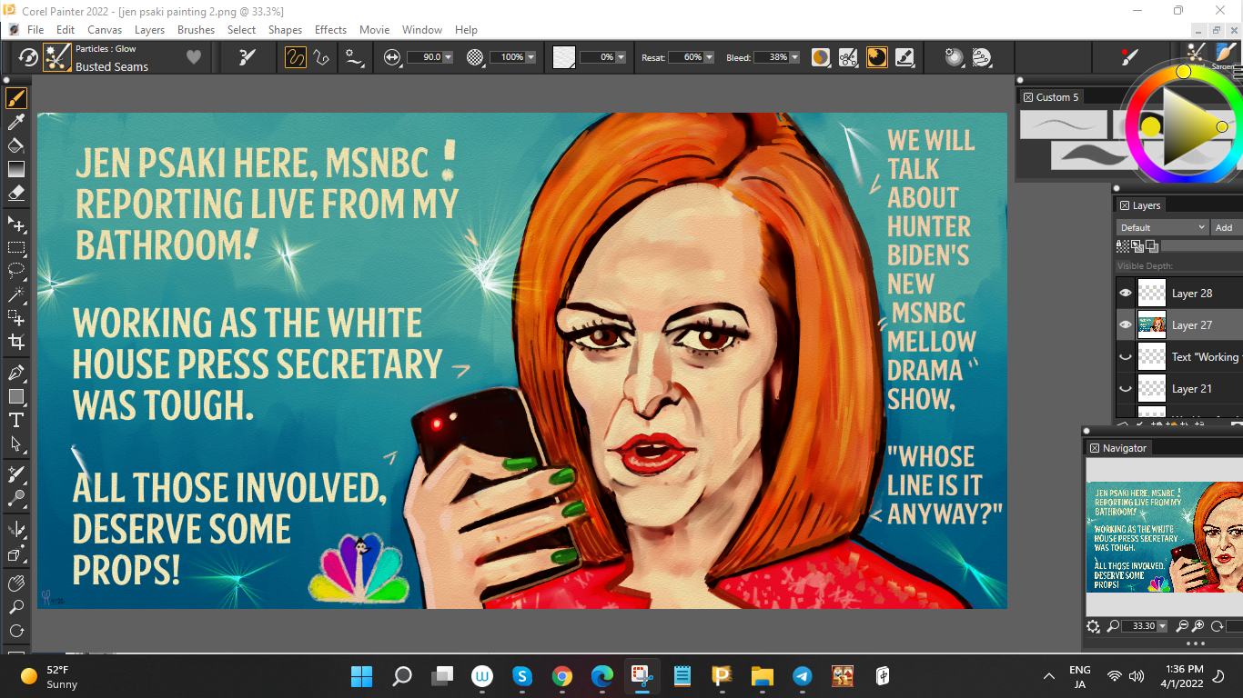The width and height of the screenshot is (1243, 698).
Task: Open the stroke attributes panel icon
Action: coord(904,57)
